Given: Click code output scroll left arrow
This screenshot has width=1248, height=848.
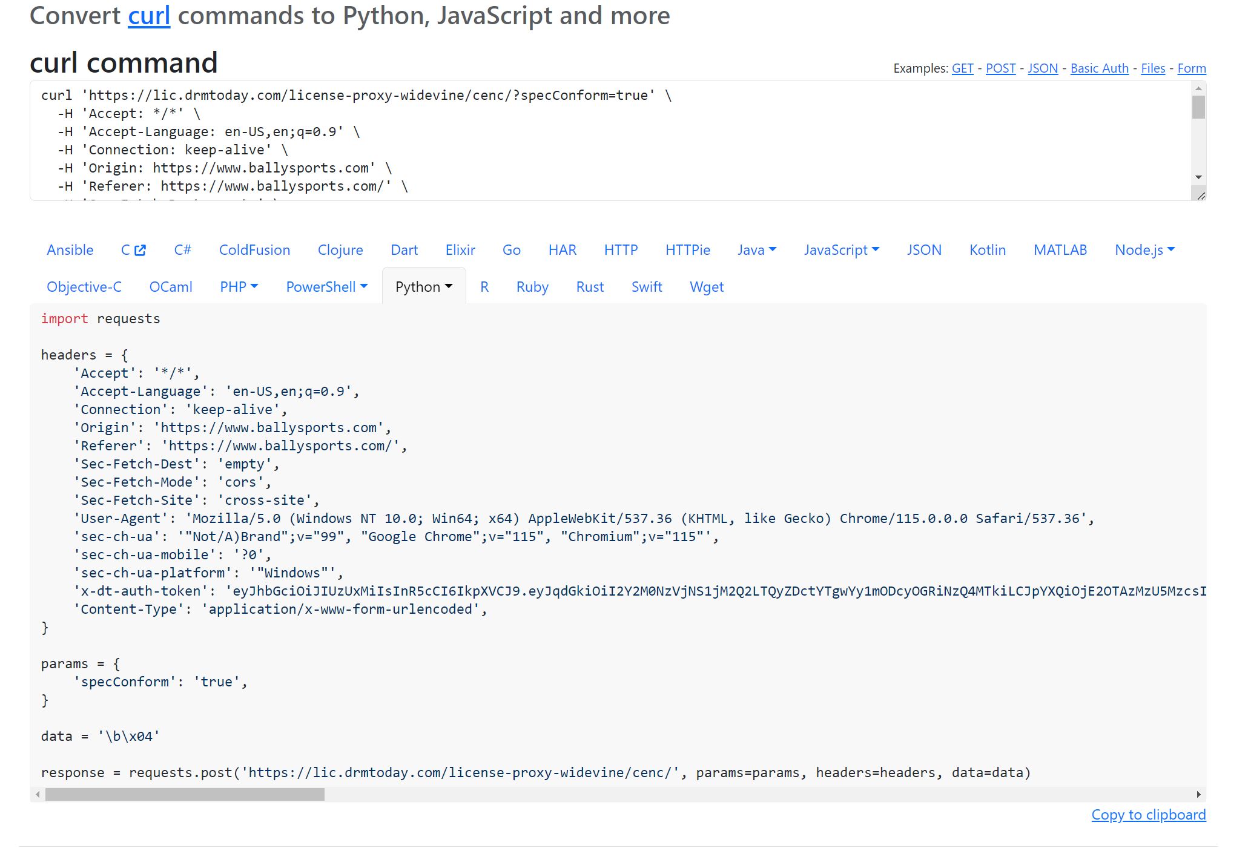Looking at the screenshot, I should pos(38,794).
